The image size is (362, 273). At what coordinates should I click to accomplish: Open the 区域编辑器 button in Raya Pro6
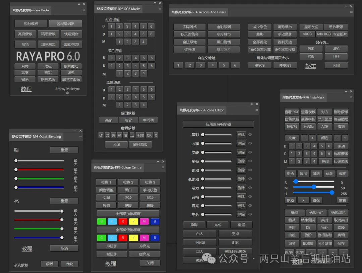tap(66, 24)
